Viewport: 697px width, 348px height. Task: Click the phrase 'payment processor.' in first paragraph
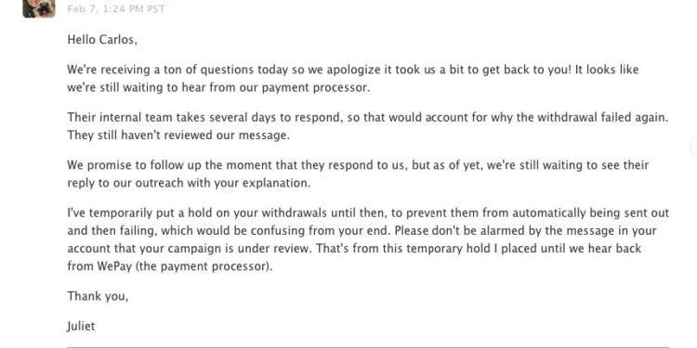pos(316,88)
